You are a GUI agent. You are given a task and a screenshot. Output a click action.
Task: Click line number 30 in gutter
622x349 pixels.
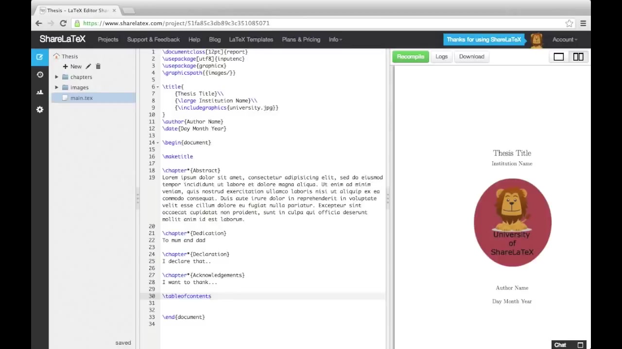click(152, 296)
